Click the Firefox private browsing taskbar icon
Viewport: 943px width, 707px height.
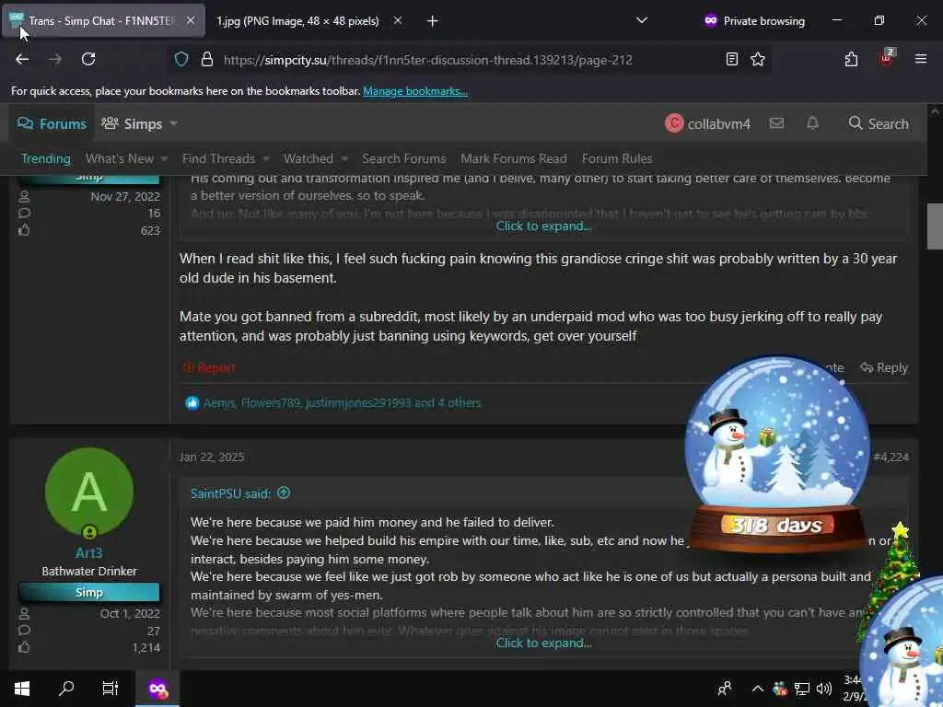[x=157, y=689]
